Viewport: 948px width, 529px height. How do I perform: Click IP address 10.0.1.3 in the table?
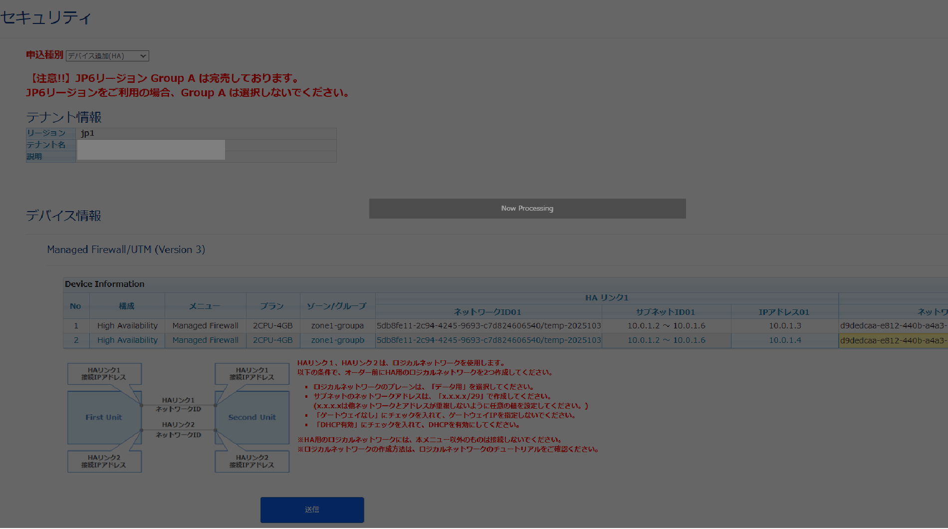pos(784,326)
